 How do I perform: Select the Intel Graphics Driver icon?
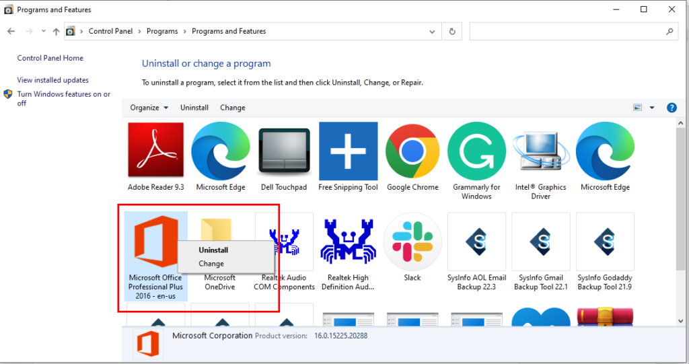point(541,151)
